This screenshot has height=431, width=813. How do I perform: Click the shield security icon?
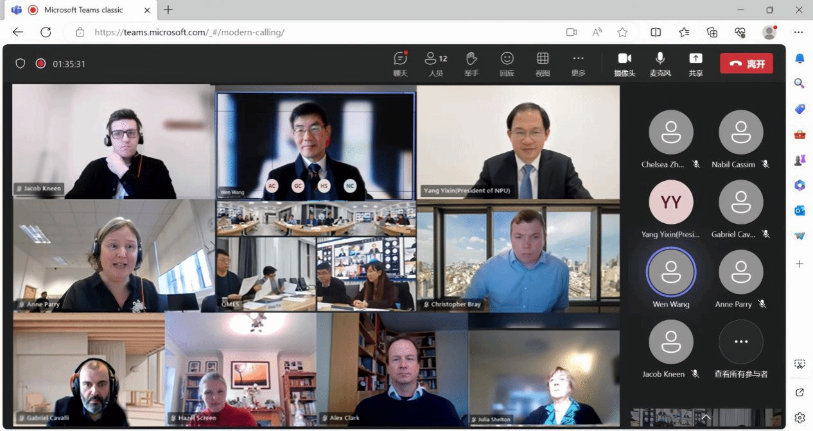21,63
